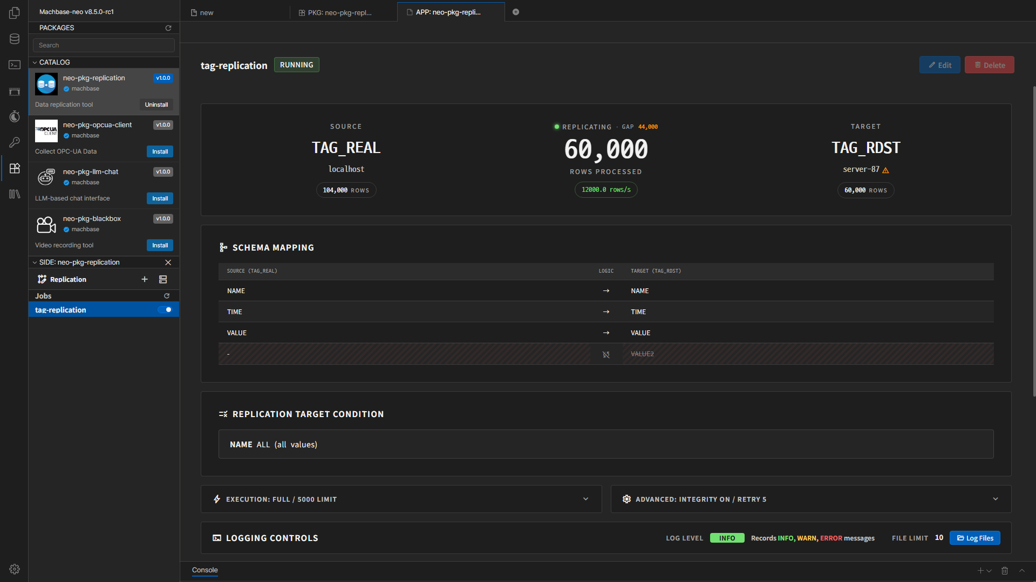The height and width of the screenshot is (582, 1036).
Task: Click the main page vertical scrollbar
Action: pyautogui.click(x=1034, y=241)
